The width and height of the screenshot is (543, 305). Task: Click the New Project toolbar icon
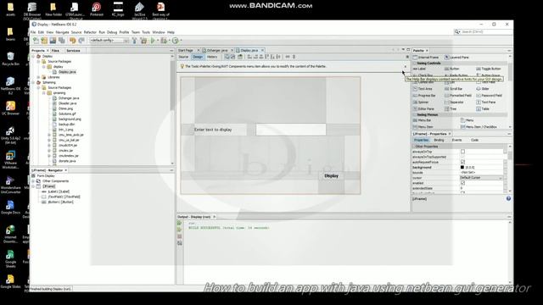point(44,41)
